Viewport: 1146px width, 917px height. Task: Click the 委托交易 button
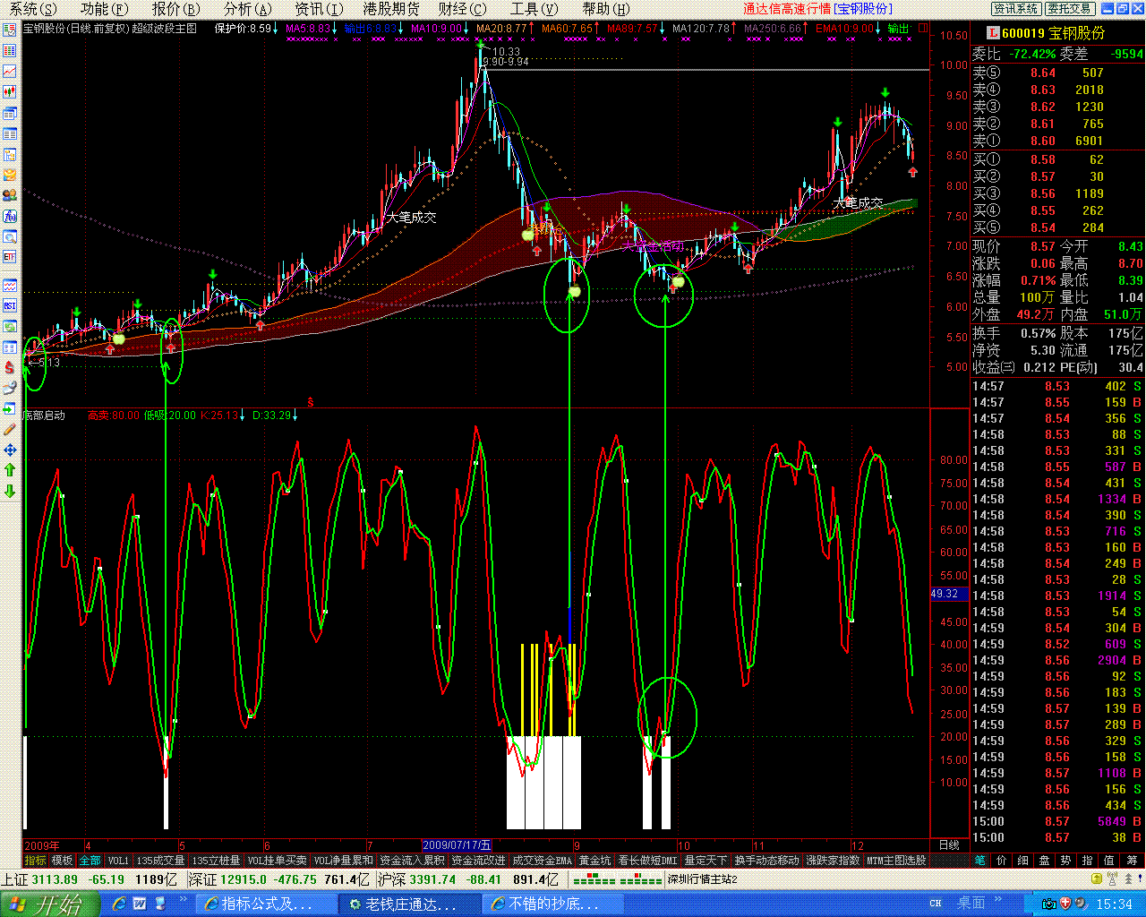click(x=1069, y=9)
